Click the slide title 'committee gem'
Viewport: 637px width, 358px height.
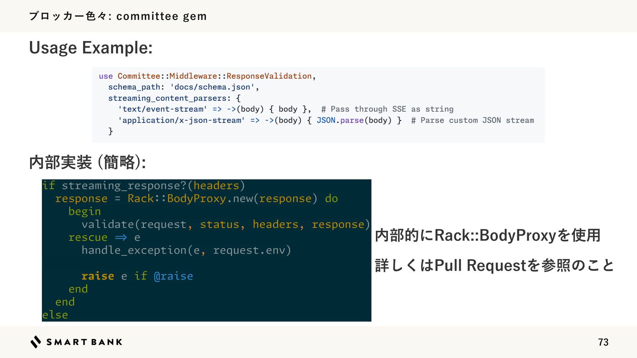pyautogui.click(x=161, y=16)
